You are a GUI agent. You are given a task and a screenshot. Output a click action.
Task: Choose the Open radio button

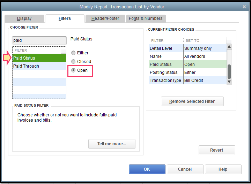[x=73, y=70]
